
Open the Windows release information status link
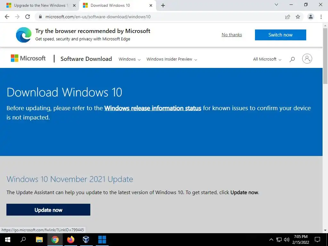coord(153,108)
